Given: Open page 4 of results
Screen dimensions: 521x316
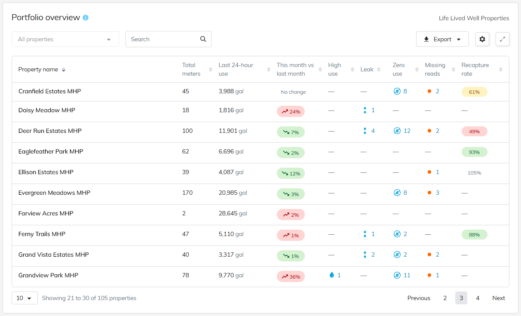Looking at the screenshot, I should click(478, 298).
